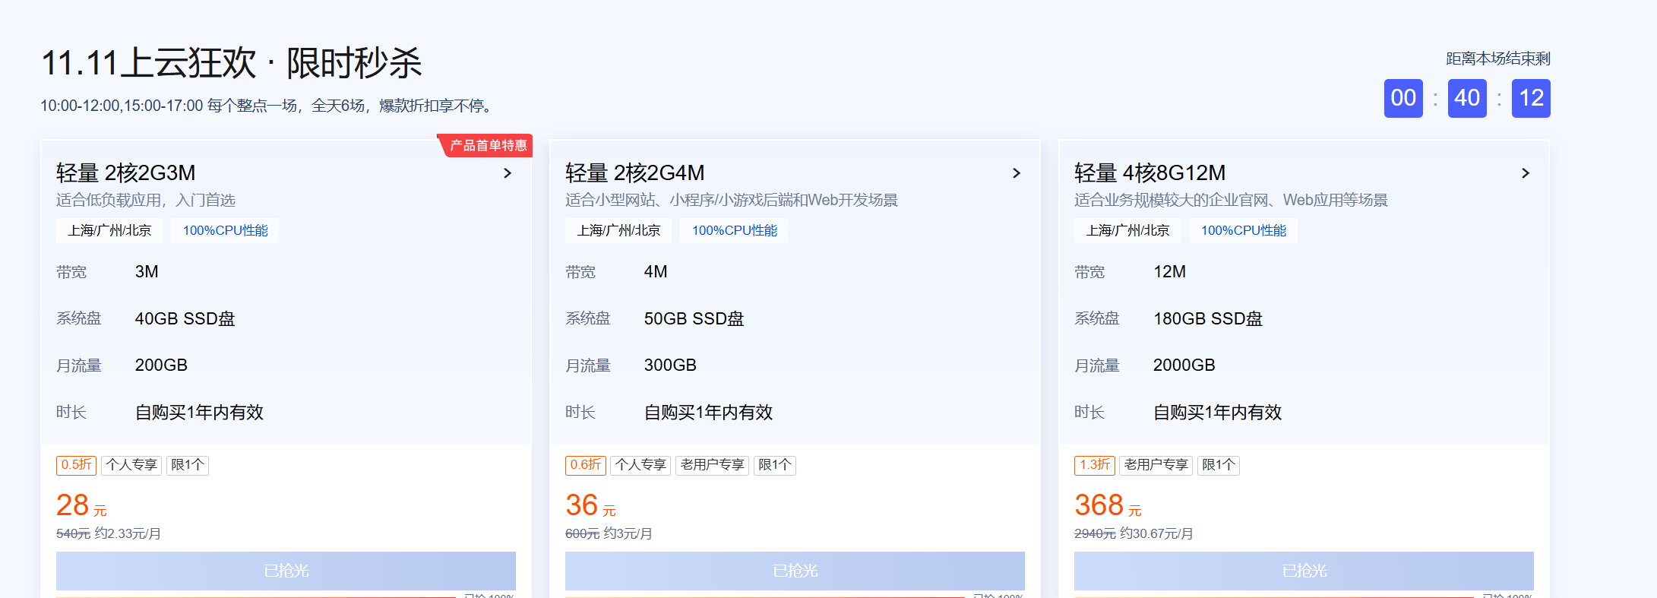Image resolution: width=1657 pixels, height=598 pixels.
Task: Click the 300GB monthly traffic value
Action: click(670, 365)
